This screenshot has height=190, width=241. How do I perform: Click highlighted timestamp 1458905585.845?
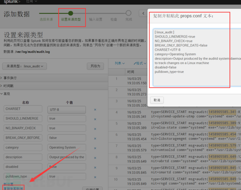[x=222, y=168]
